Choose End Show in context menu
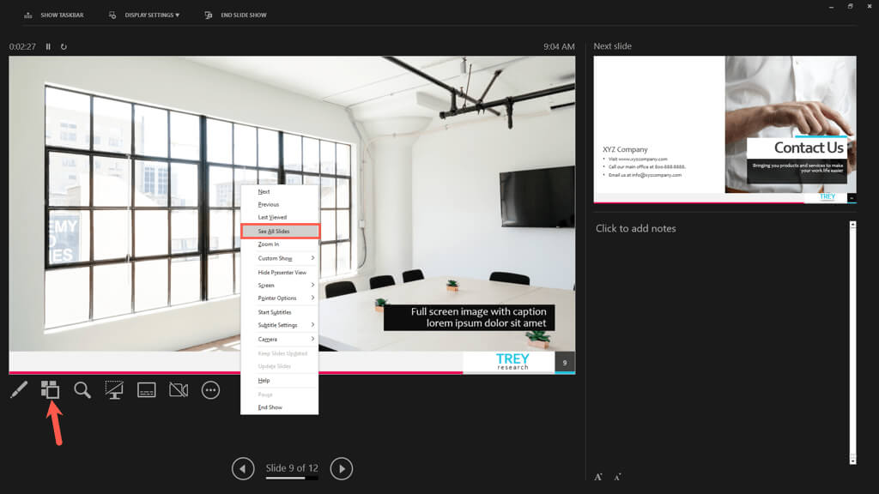 (280, 407)
